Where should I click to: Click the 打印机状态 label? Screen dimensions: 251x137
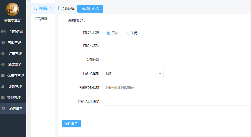pos(91,33)
